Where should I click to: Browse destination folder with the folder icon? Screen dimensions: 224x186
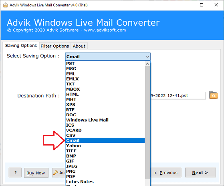[x=214, y=95]
